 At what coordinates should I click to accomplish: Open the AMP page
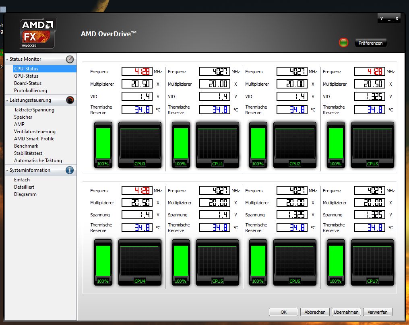[x=19, y=124]
